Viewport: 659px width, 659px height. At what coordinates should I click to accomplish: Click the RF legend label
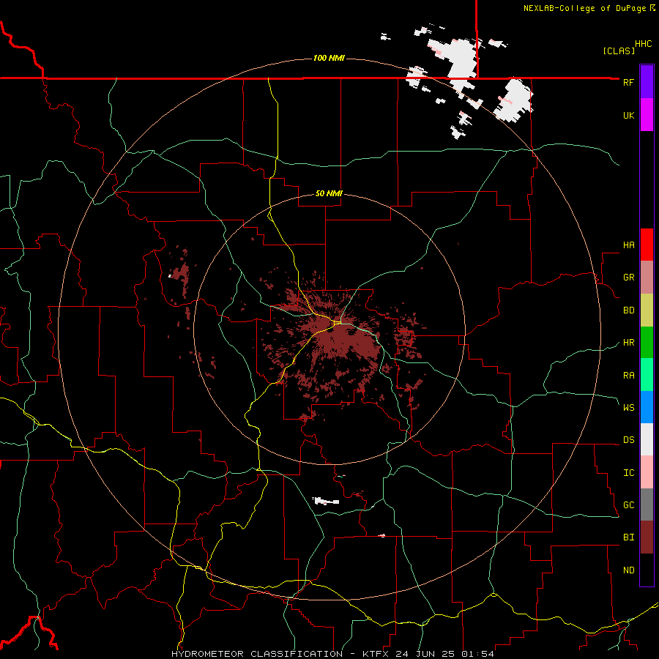point(628,82)
